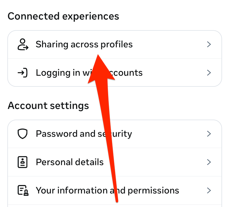Expand Personal details via right arrow
Viewport: 230px width, 207px height.
coord(209,162)
